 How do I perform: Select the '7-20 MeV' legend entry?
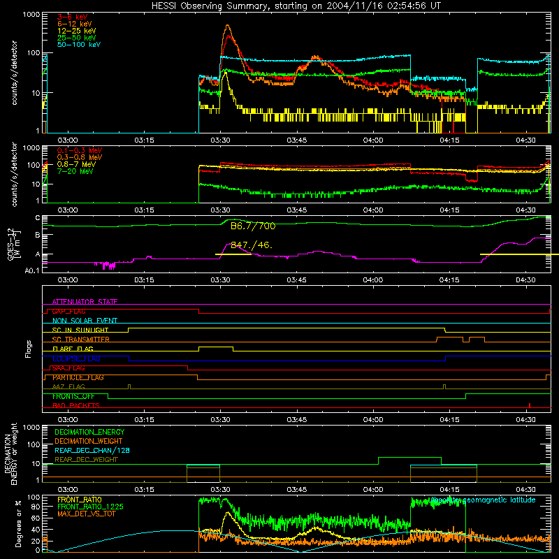pos(75,171)
